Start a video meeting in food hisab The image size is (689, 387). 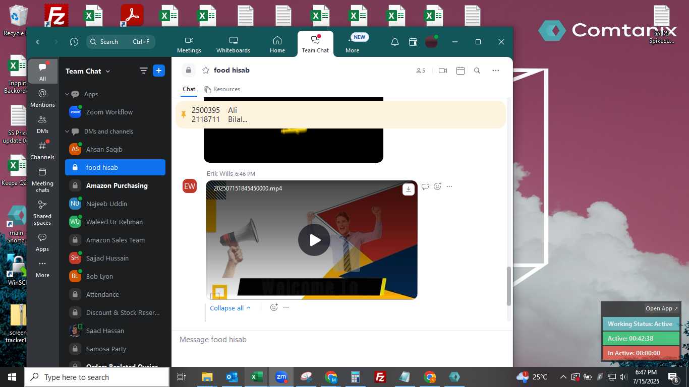pos(443,71)
